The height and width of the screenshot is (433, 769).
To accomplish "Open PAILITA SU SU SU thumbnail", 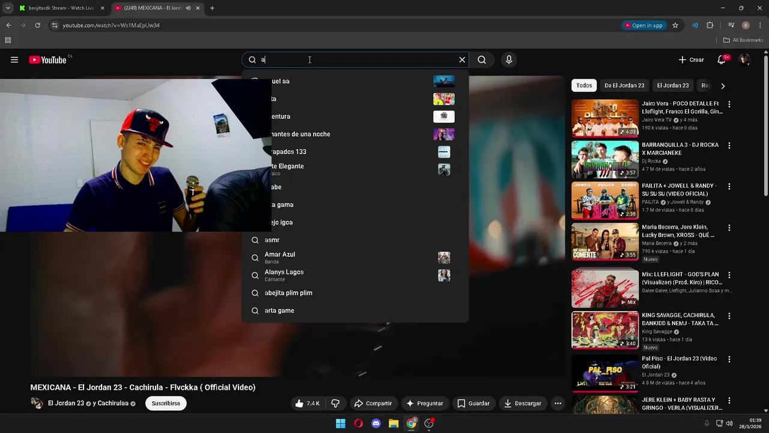I will [x=605, y=201].
